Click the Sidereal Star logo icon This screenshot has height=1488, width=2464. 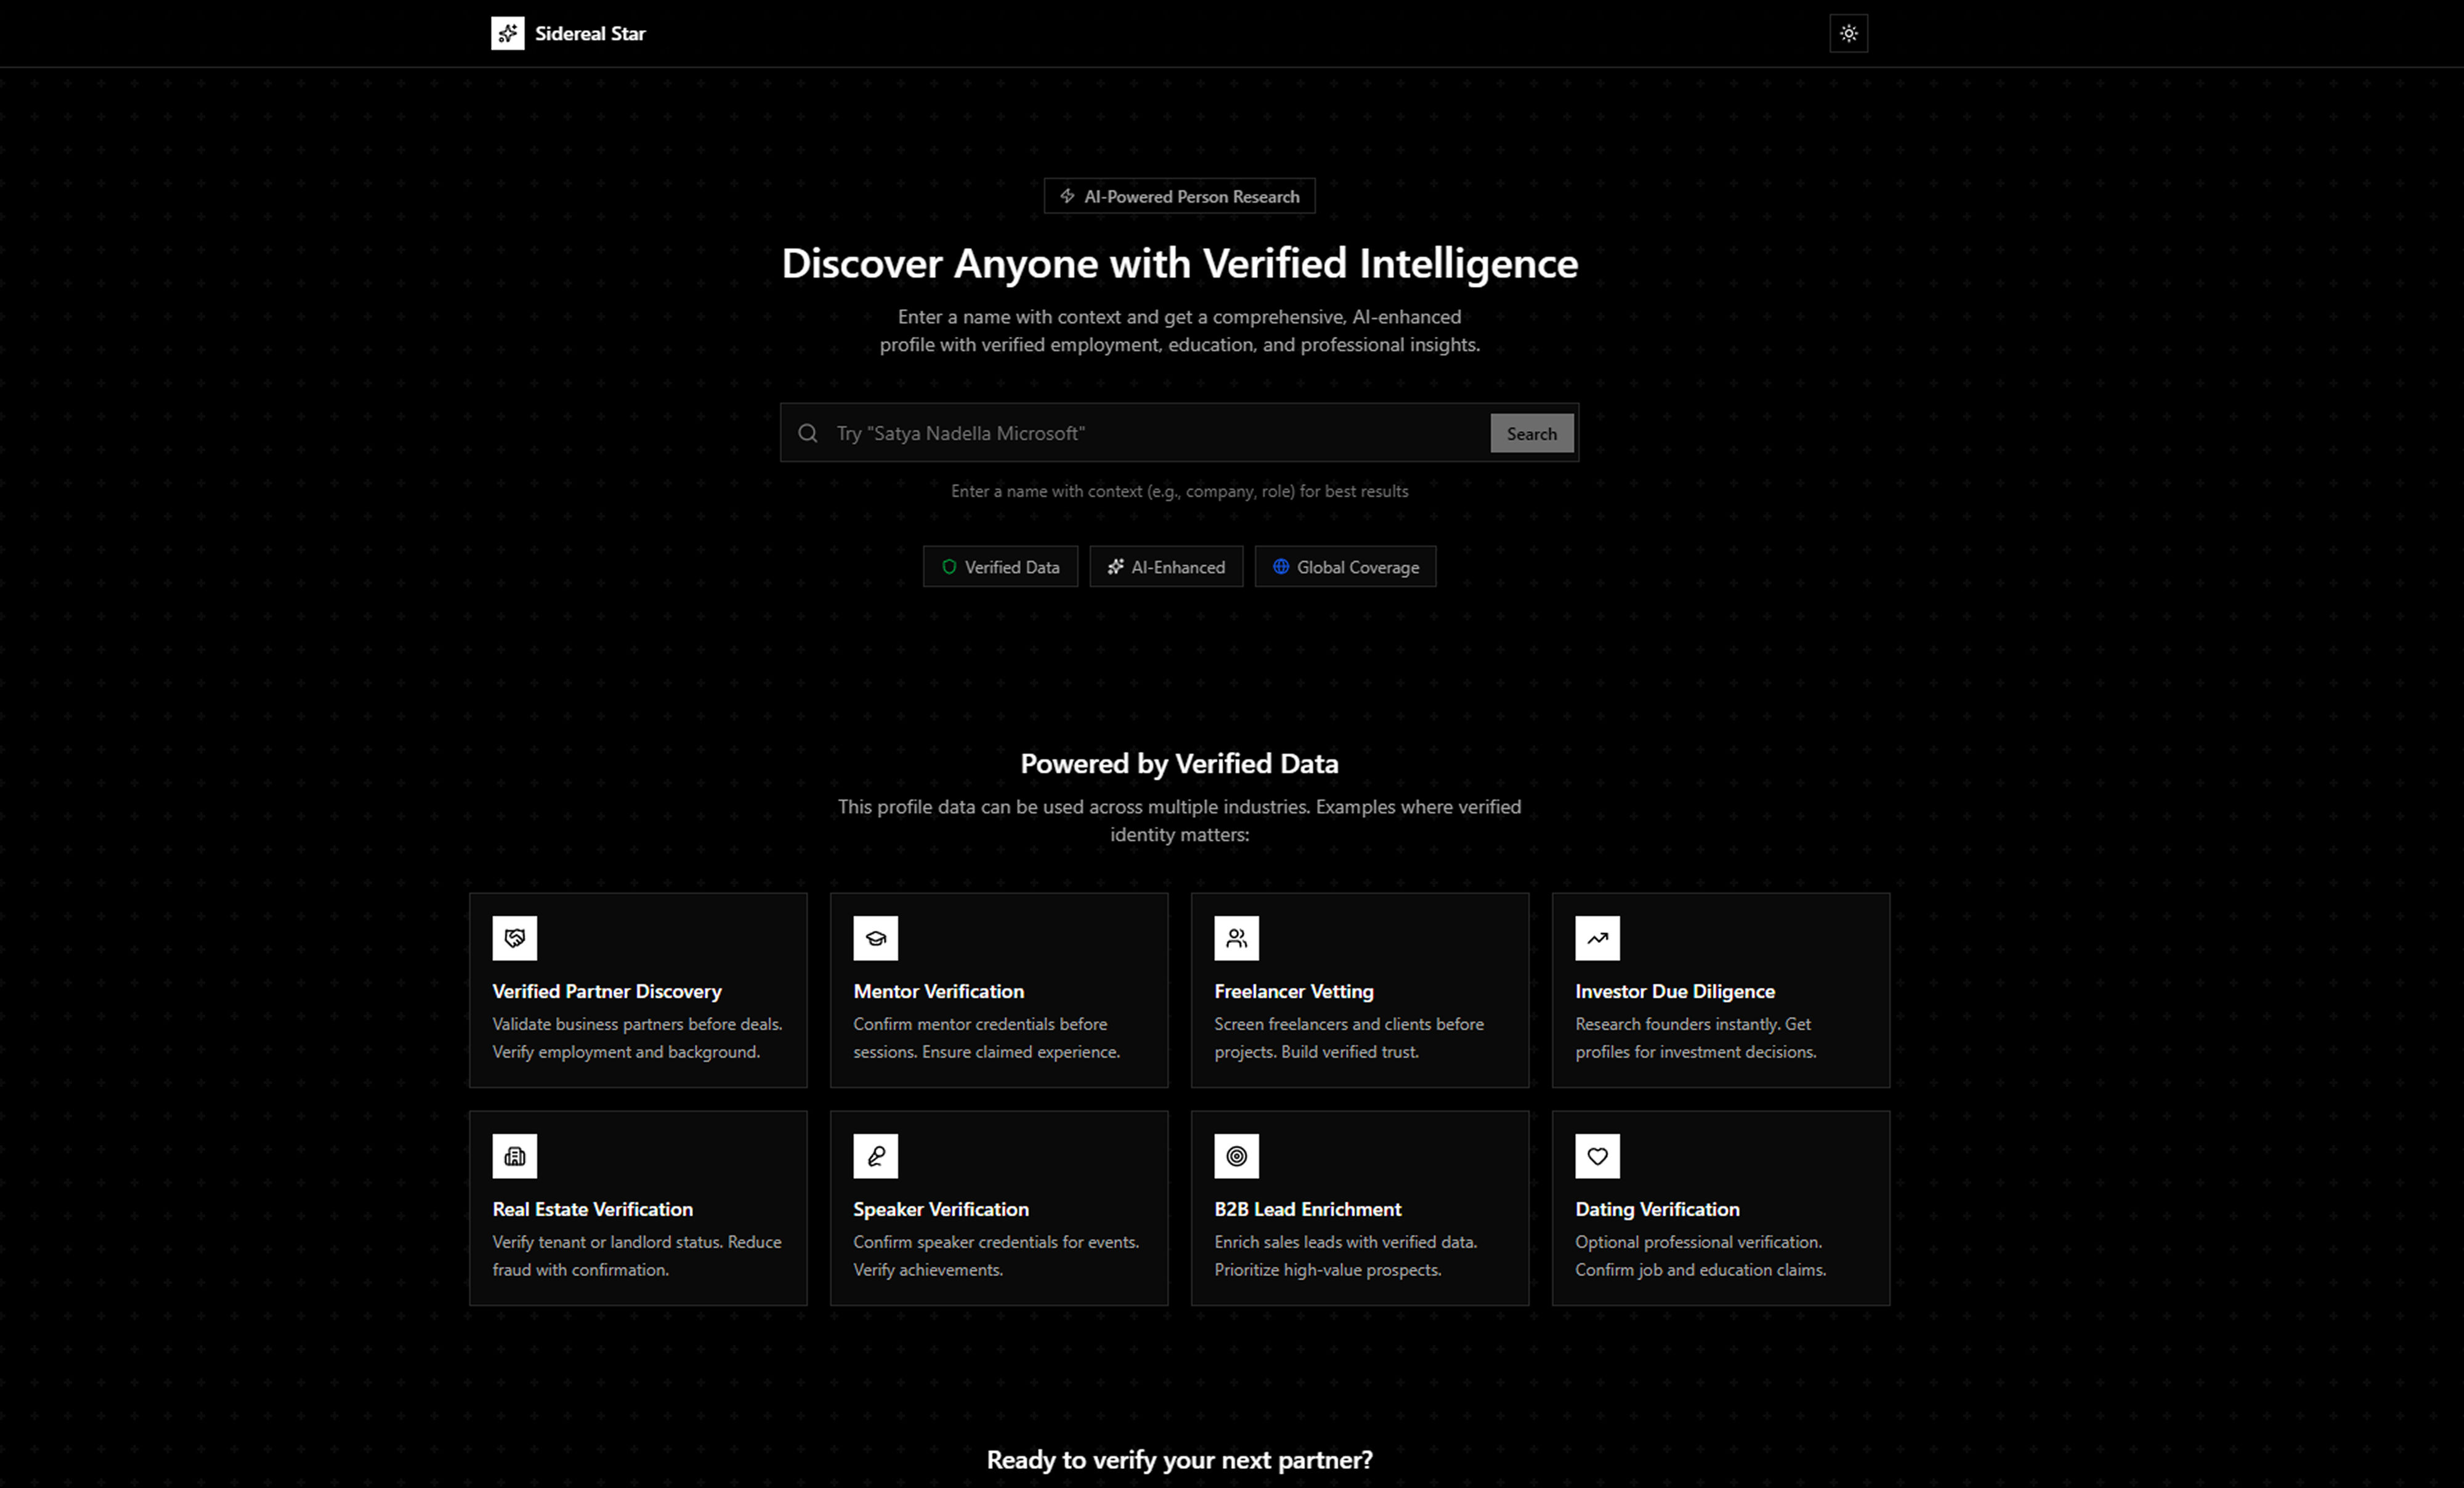pos(507,33)
